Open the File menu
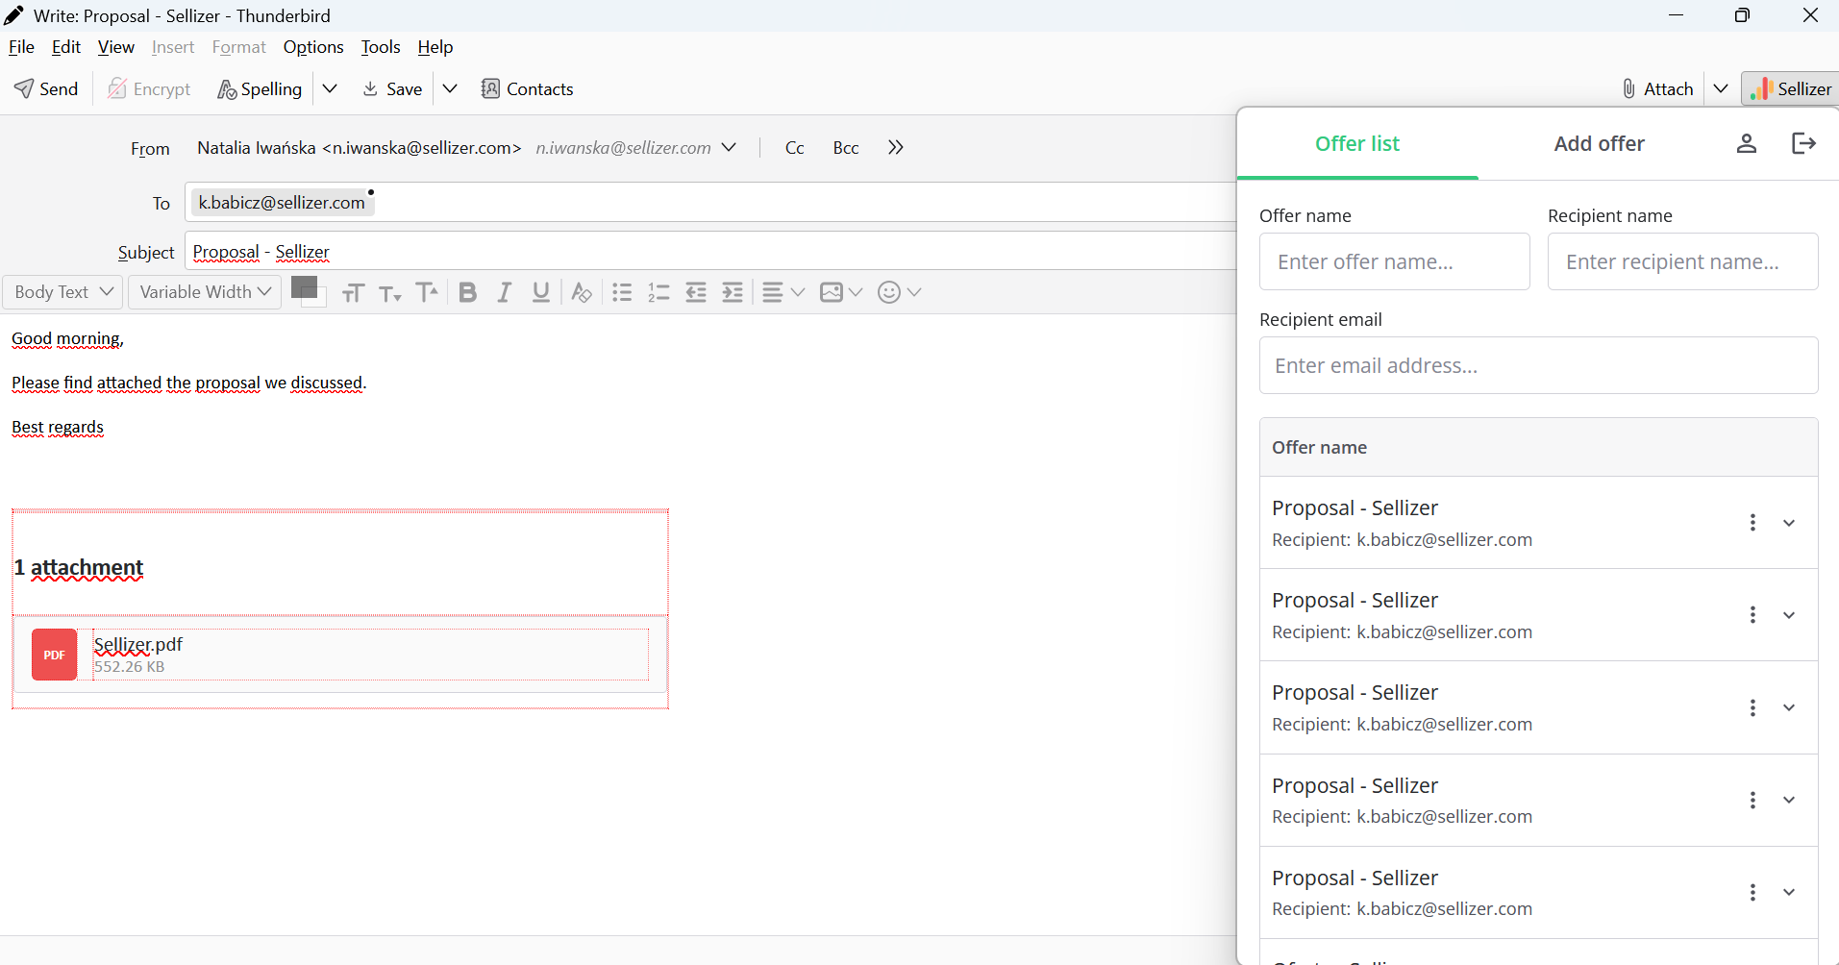This screenshot has width=1839, height=965. [x=21, y=47]
